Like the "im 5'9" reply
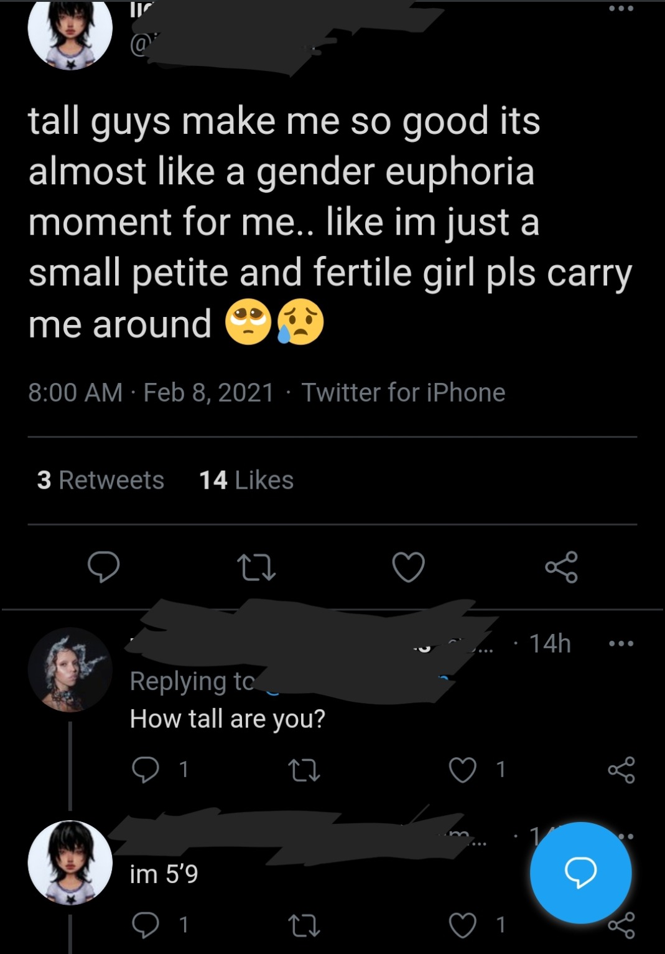 click(x=463, y=926)
